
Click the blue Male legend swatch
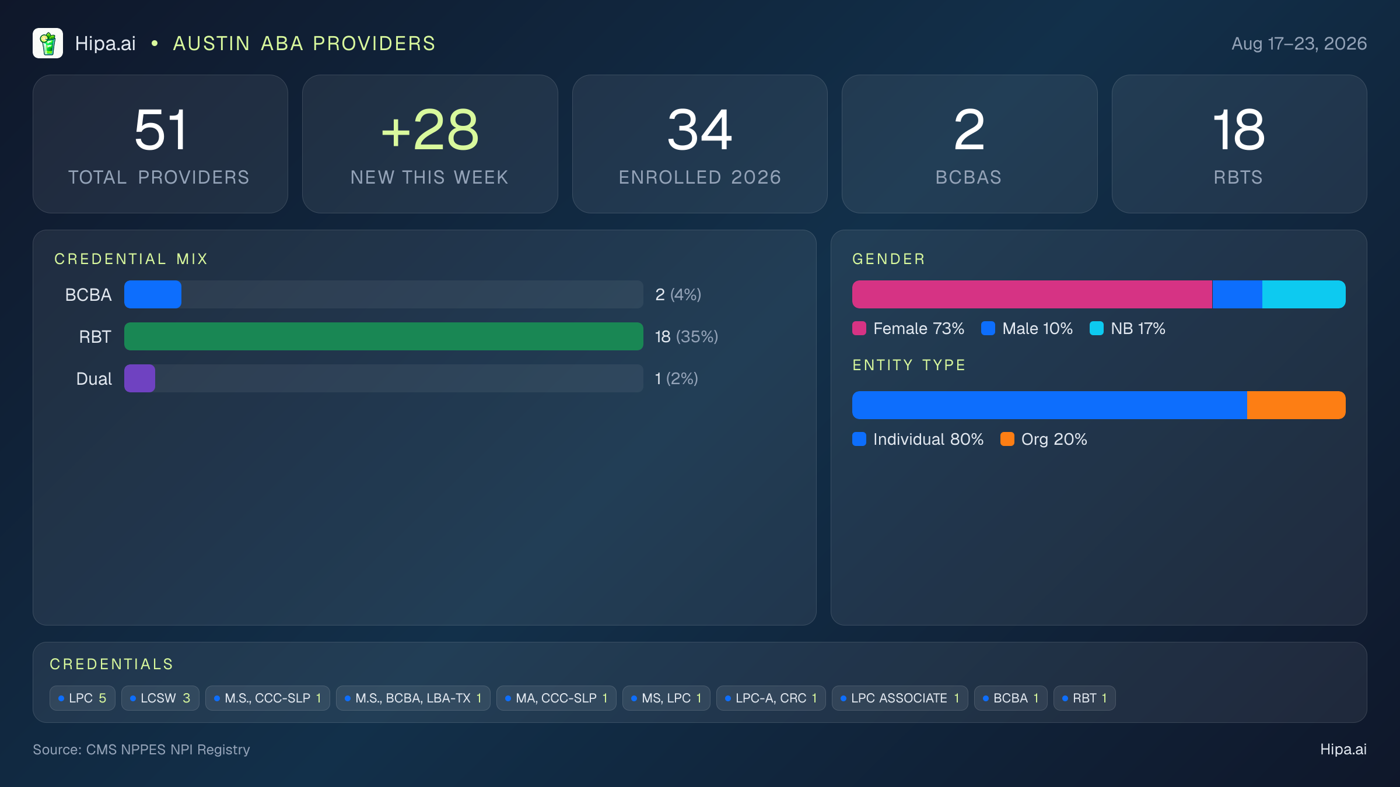(x=988, y=328)
